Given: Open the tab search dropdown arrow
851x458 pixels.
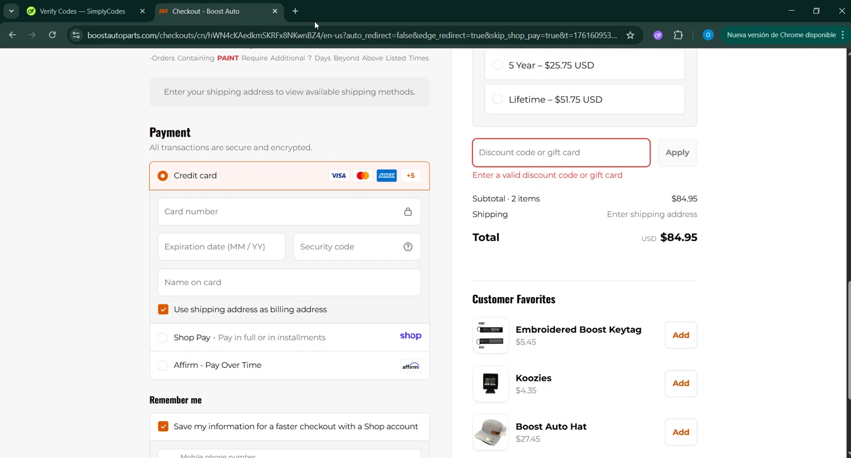Looking at the screenshot, I should point(11,11).
